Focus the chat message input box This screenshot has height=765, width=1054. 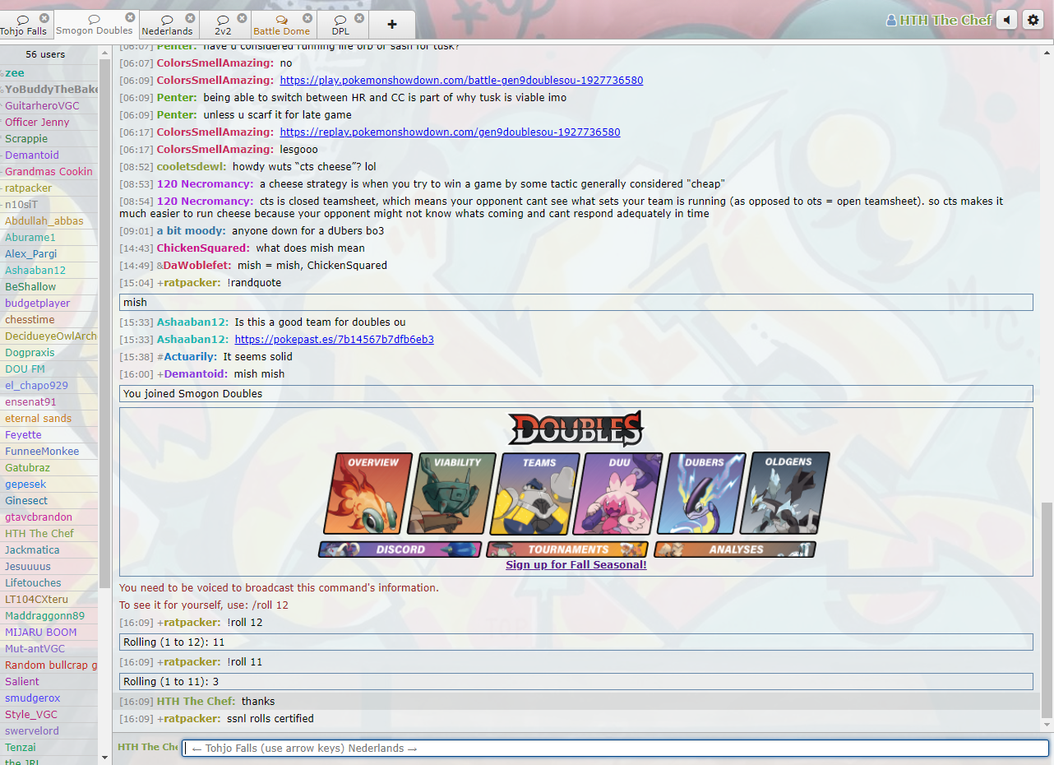pos(615,749)
